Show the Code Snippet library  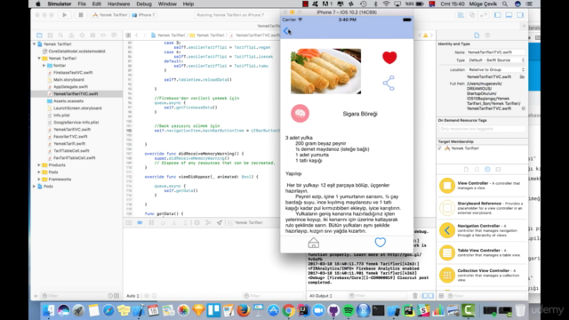pos(477,169)
